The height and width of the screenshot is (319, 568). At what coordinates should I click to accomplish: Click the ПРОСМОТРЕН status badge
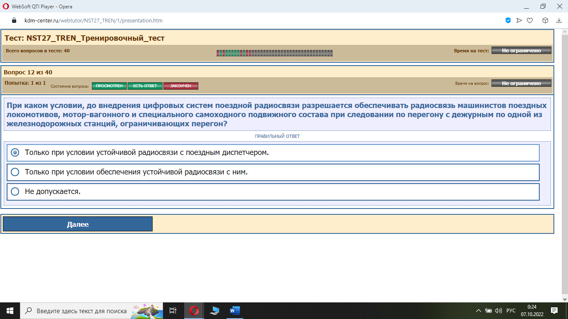[x=109, y=86]
